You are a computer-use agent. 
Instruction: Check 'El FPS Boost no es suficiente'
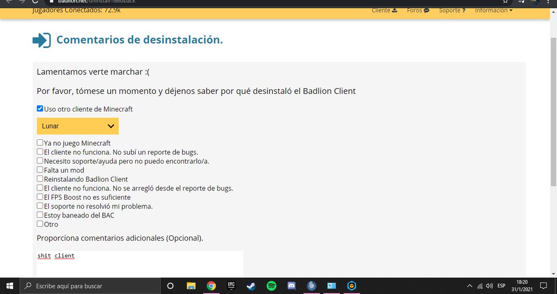tap(40, 196)
